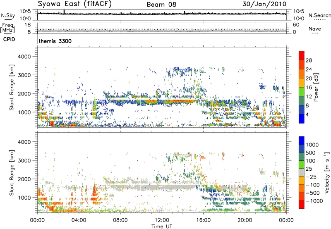Click the 'Time UT' axis title

(x=162, y=227)
